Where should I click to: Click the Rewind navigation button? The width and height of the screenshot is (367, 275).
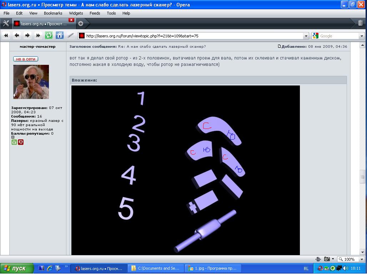tap(6, 35)
